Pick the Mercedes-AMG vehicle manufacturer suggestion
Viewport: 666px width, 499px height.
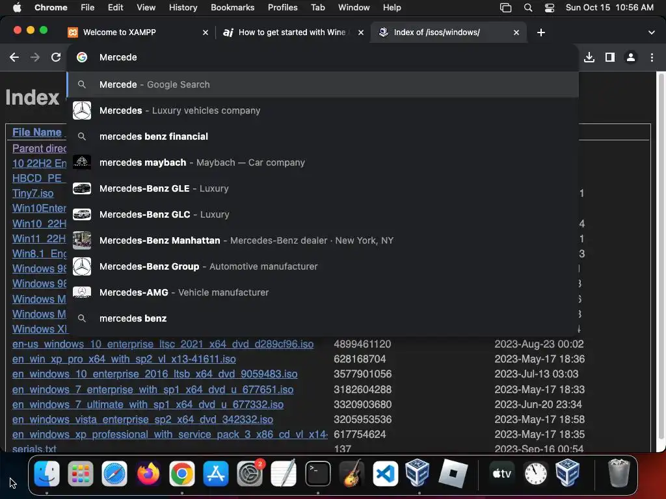tap(323, 292)
